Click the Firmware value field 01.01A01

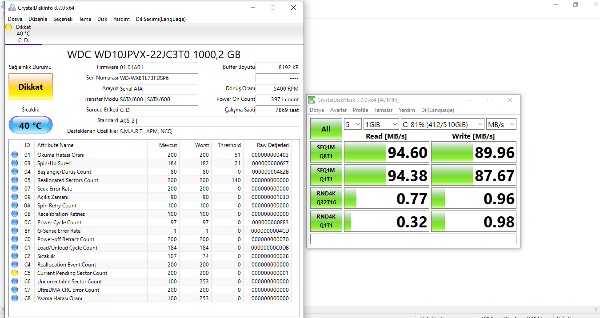159,68
